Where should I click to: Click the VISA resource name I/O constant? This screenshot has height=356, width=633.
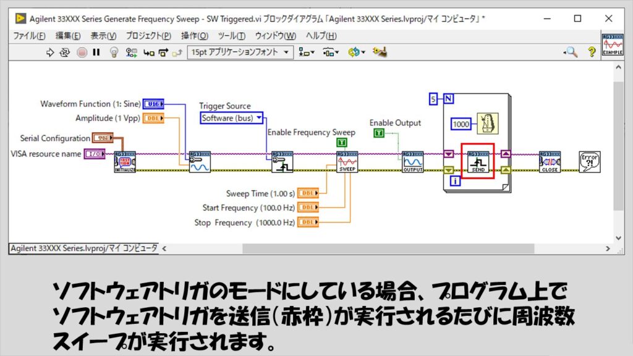tap(95, 154)
